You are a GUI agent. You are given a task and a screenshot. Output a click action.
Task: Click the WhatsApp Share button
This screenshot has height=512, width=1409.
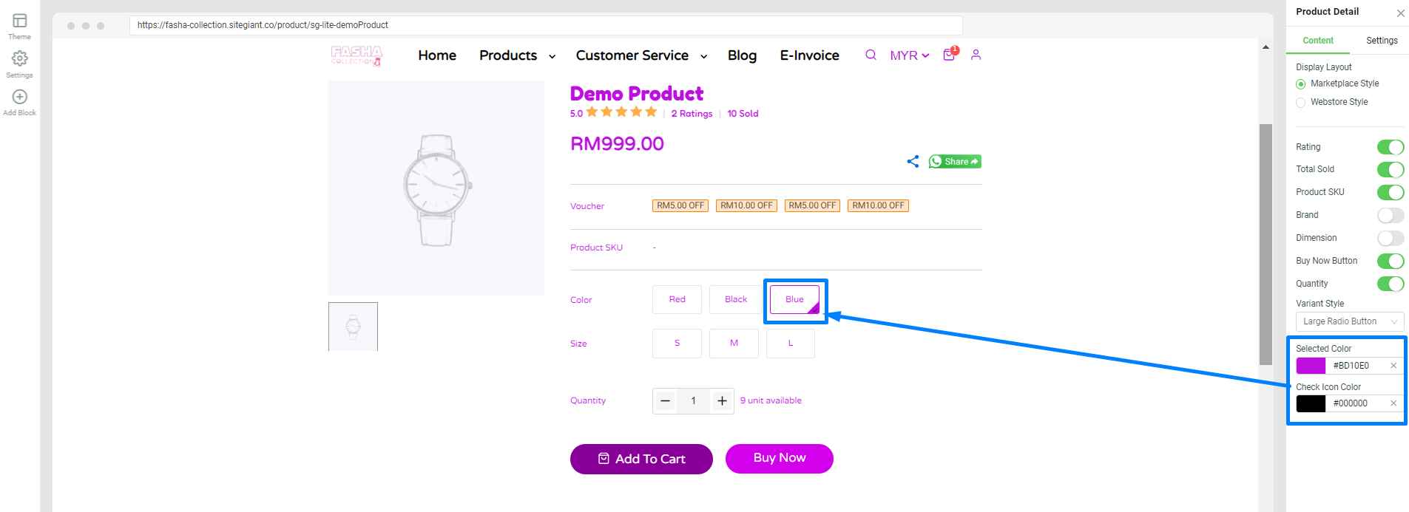pos(955,161)
